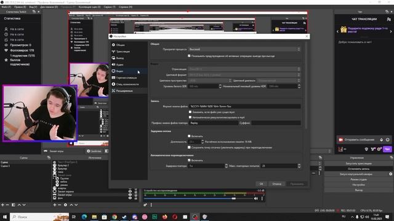Open audio device three-dot options menu
Viewport: 394px width, 221px height.
262,198
